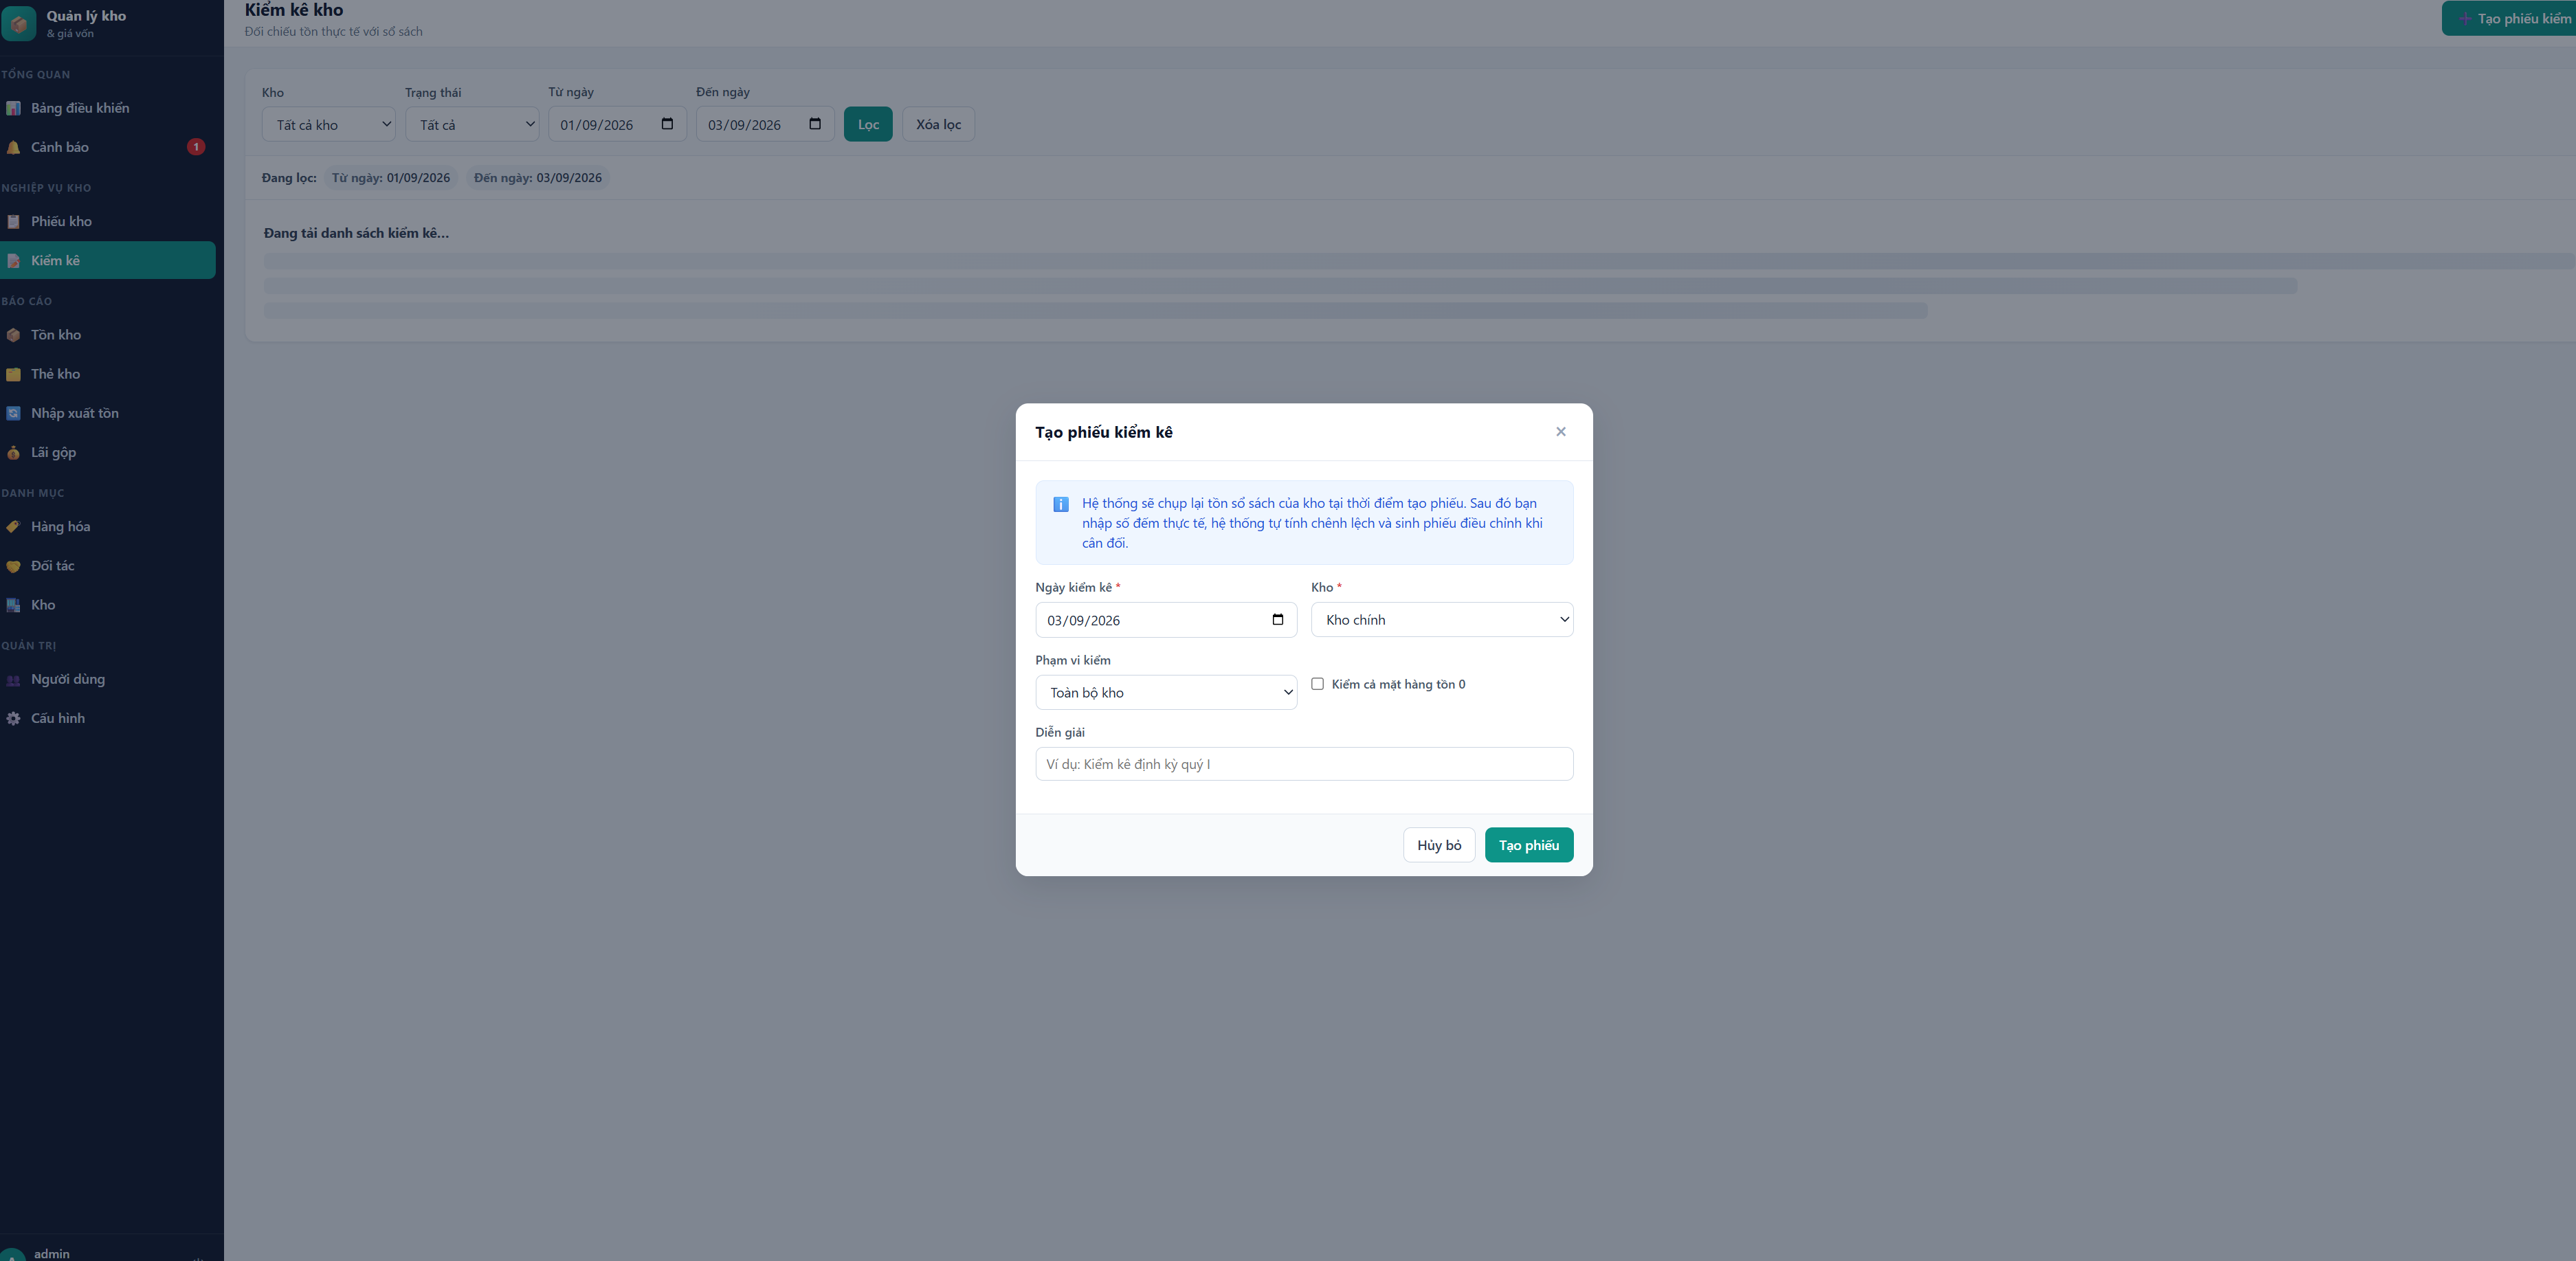The height and width of the screenshot is (1261, 2576).
Task: Click the Xóa lọc button
Action: tap(938, 125)
